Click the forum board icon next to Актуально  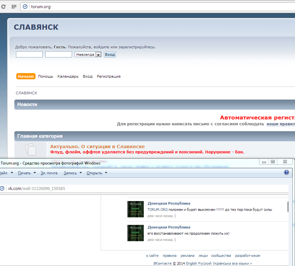click(31, 150)
